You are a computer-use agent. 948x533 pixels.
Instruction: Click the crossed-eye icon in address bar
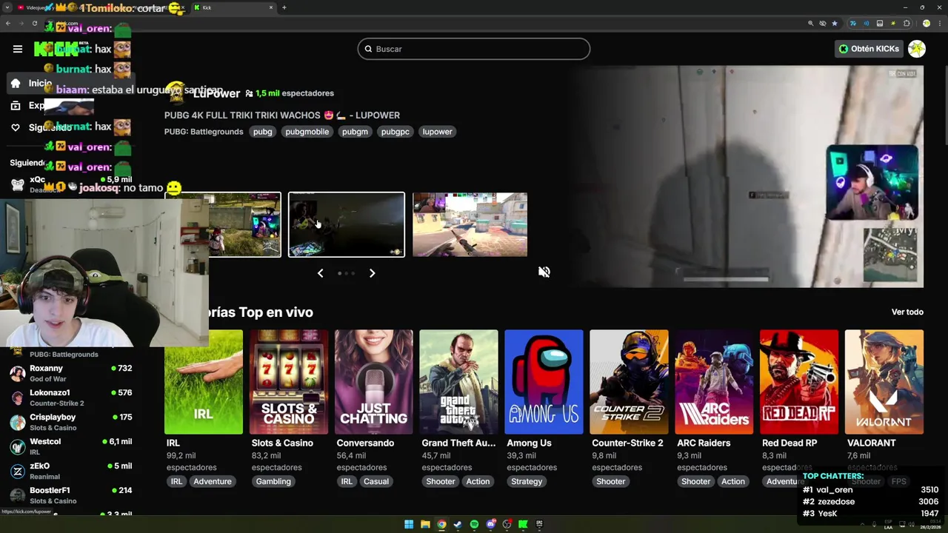click(822, 24)
